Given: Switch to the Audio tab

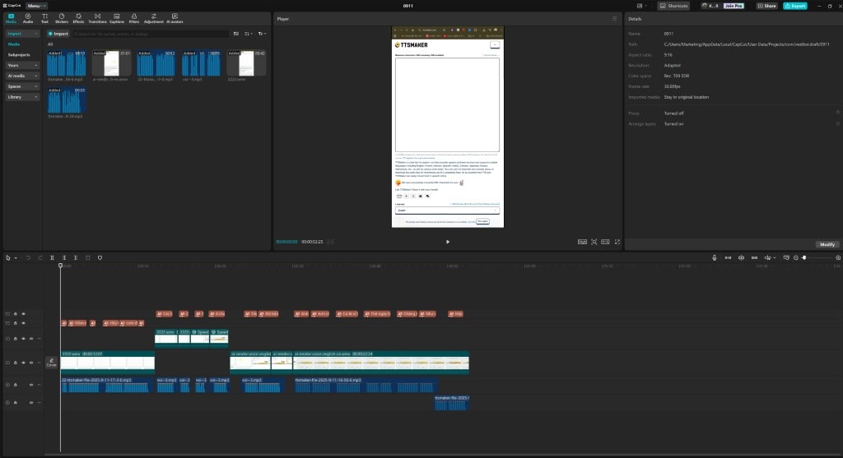Looking at the screenshot, I should click(x=28, y=17).
